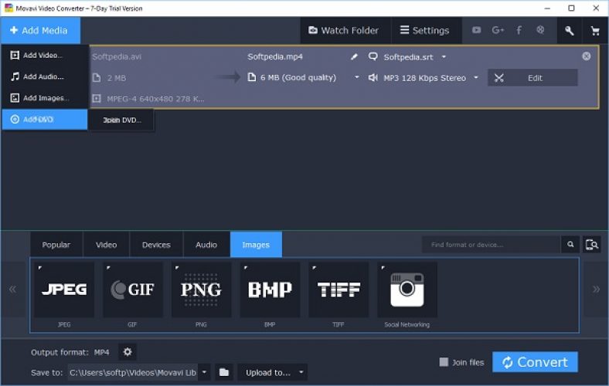The height and width of the screenshot is (386, 609).
Task: Click the activation key icon
Action: 570,31
